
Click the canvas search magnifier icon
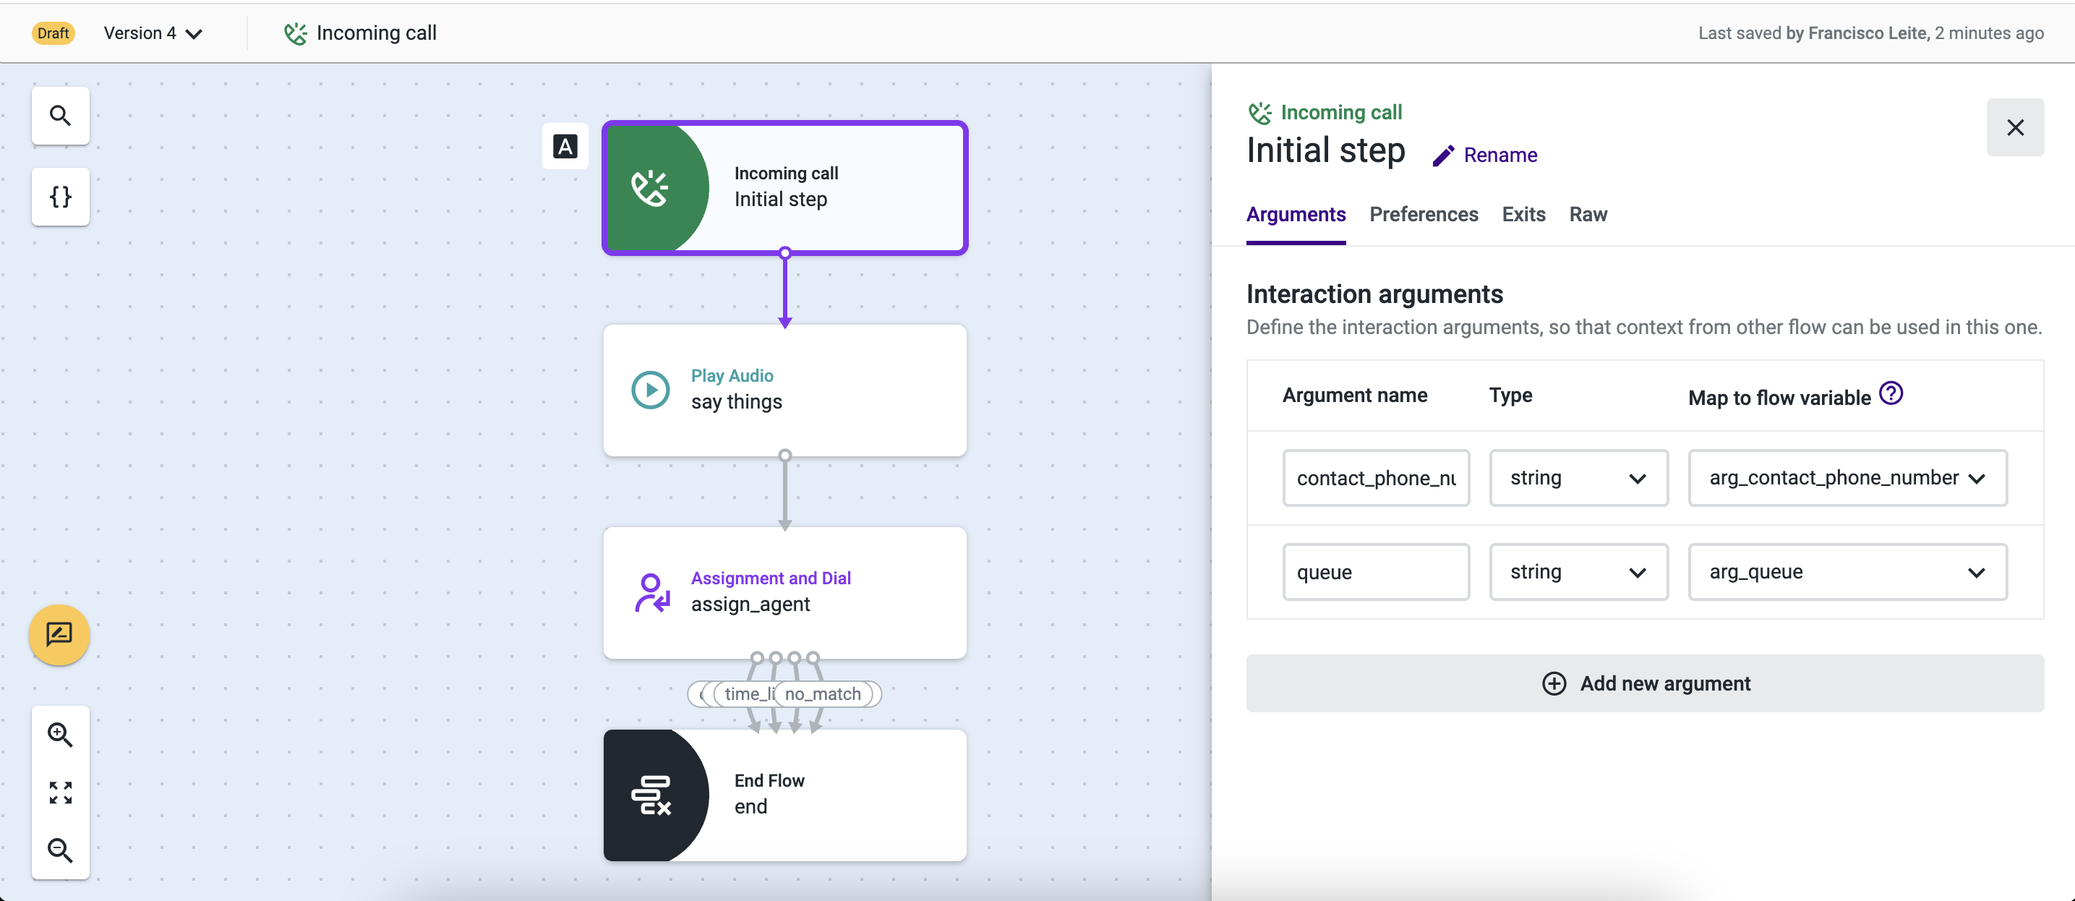61,115
